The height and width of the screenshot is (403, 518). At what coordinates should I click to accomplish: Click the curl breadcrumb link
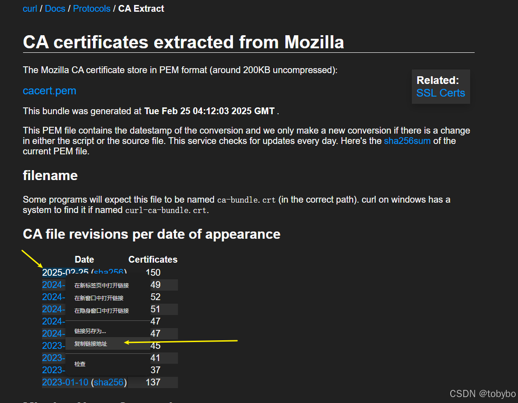[x=30, y=9]
